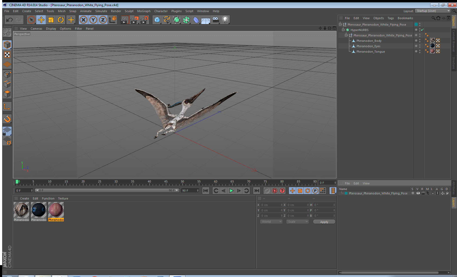This screenshot has height=277, width=457.
Task: Open the Scale mode dropdown
Action: tap(298, 222)
